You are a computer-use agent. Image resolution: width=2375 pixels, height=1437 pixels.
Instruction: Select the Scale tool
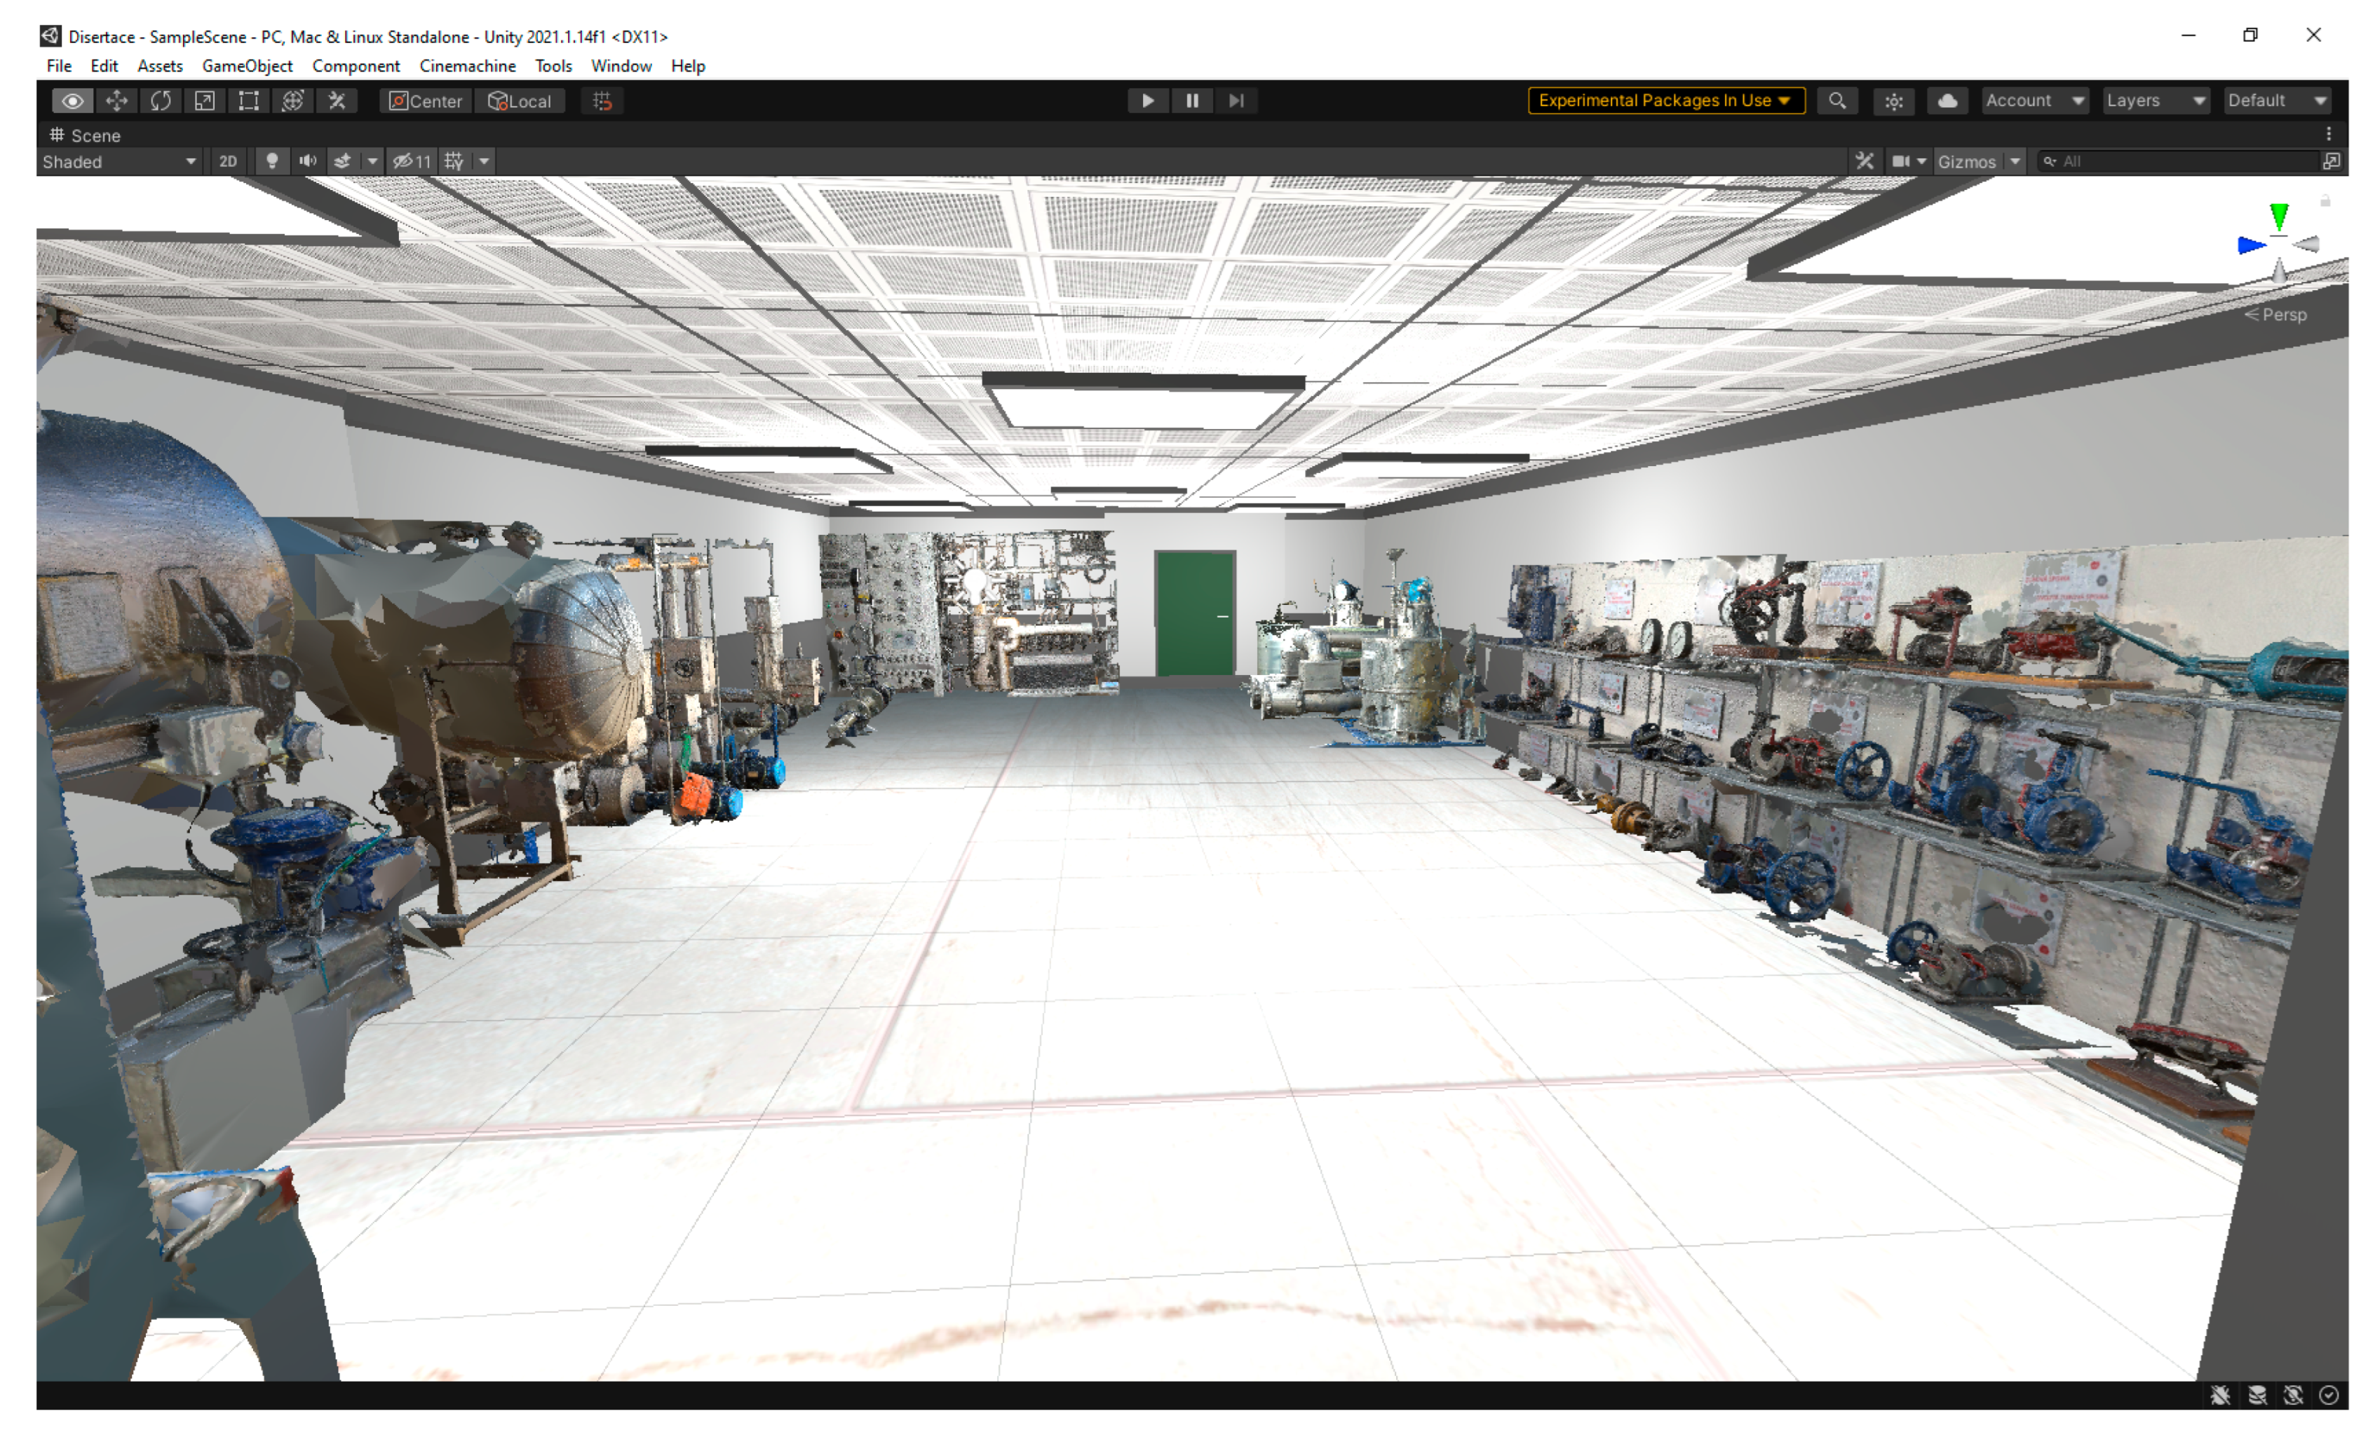[x=204, y=101]
